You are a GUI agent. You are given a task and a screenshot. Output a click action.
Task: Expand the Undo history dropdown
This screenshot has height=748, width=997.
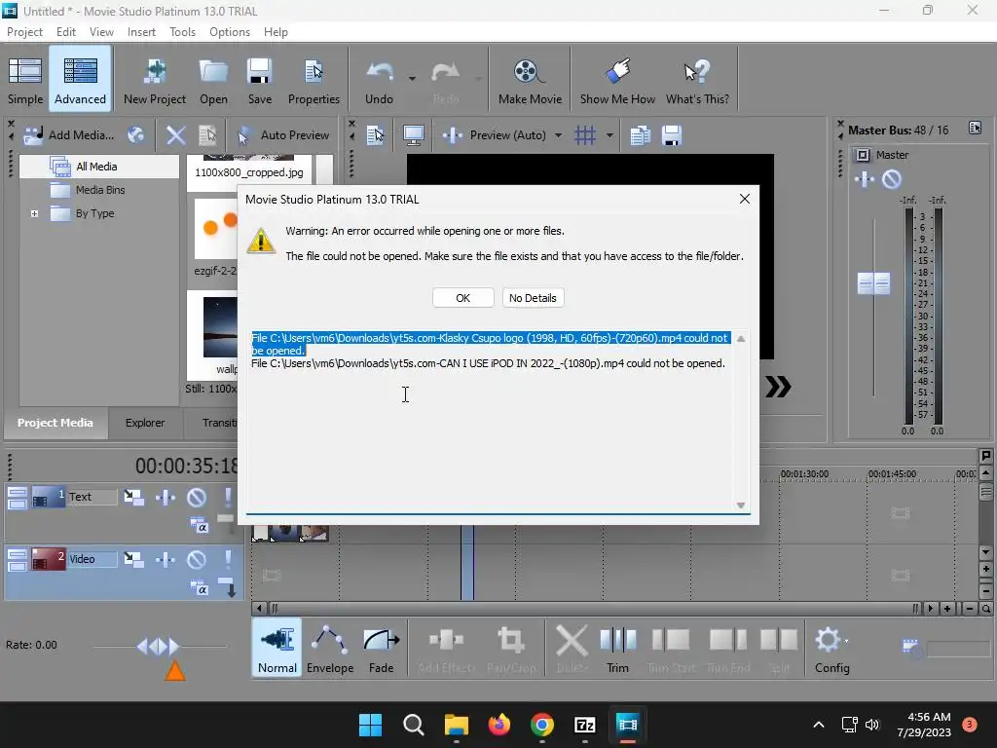coord(412,79)
